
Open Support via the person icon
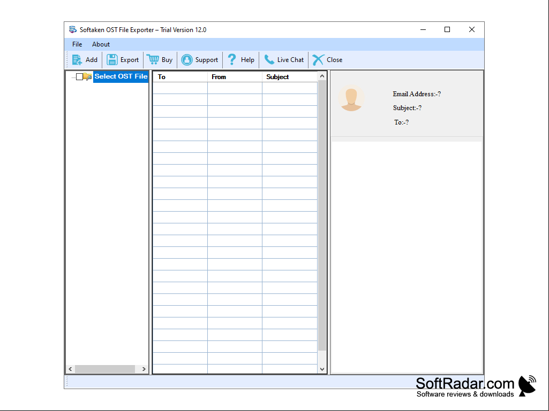pyautogui.click(x=187, y=60)
